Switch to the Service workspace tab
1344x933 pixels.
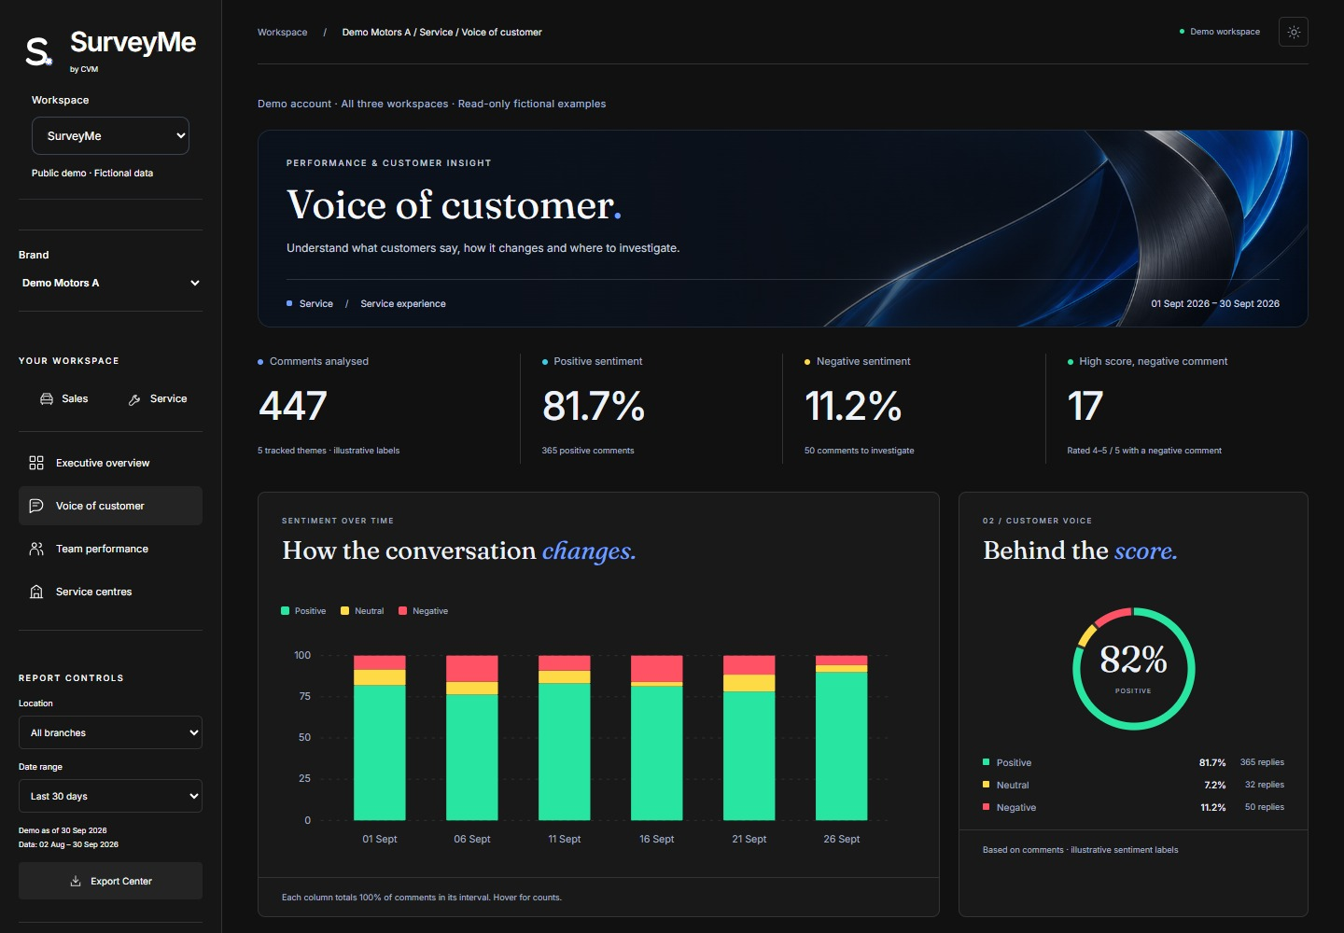[x=158, y=398]
